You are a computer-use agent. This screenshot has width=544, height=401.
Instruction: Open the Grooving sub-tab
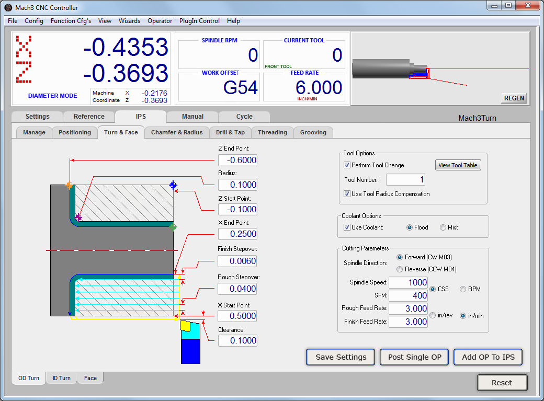313,132
